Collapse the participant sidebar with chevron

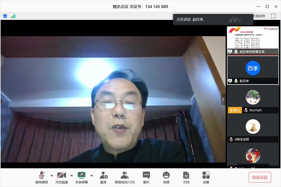tap(223, 99)
